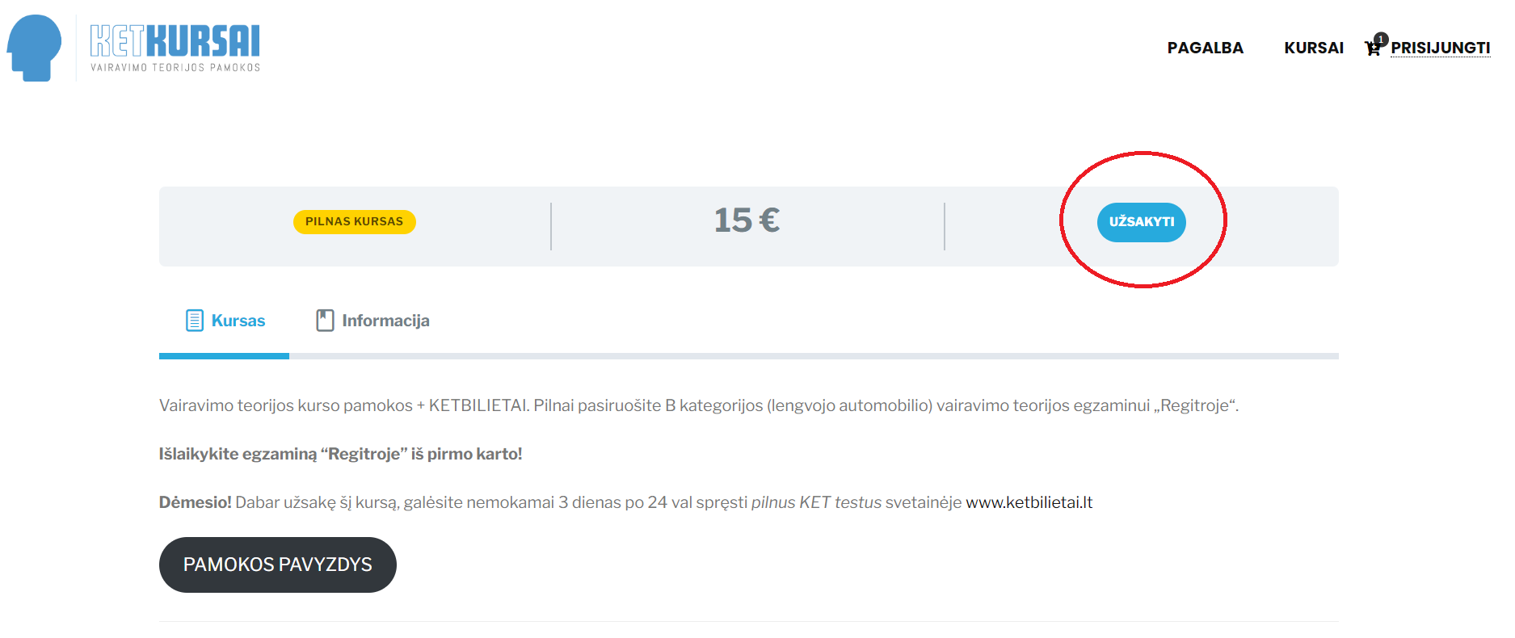The width and height of the screenshot is (1515, 638).
Task: Open the KURSAI menu item
Action: [x=1314, y=48]
